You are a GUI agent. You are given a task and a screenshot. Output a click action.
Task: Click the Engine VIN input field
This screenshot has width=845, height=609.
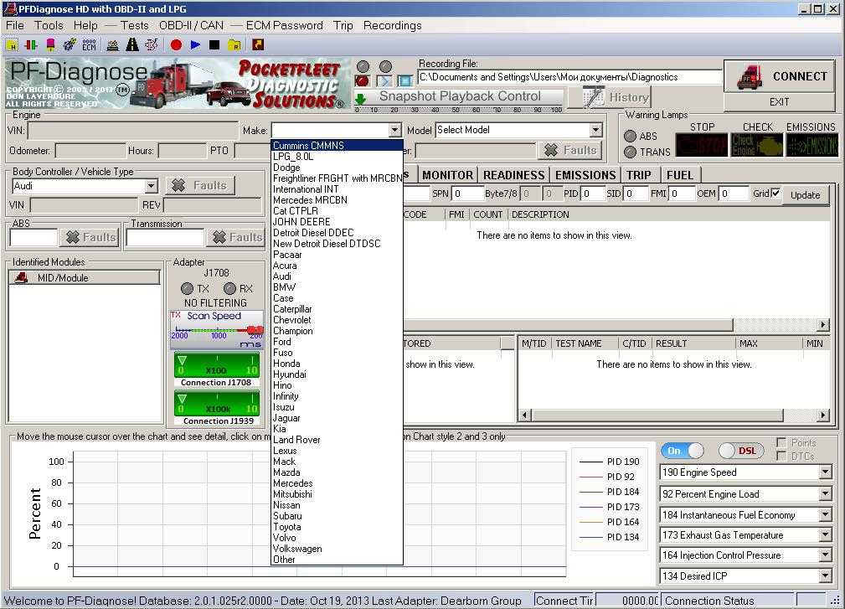133,131
